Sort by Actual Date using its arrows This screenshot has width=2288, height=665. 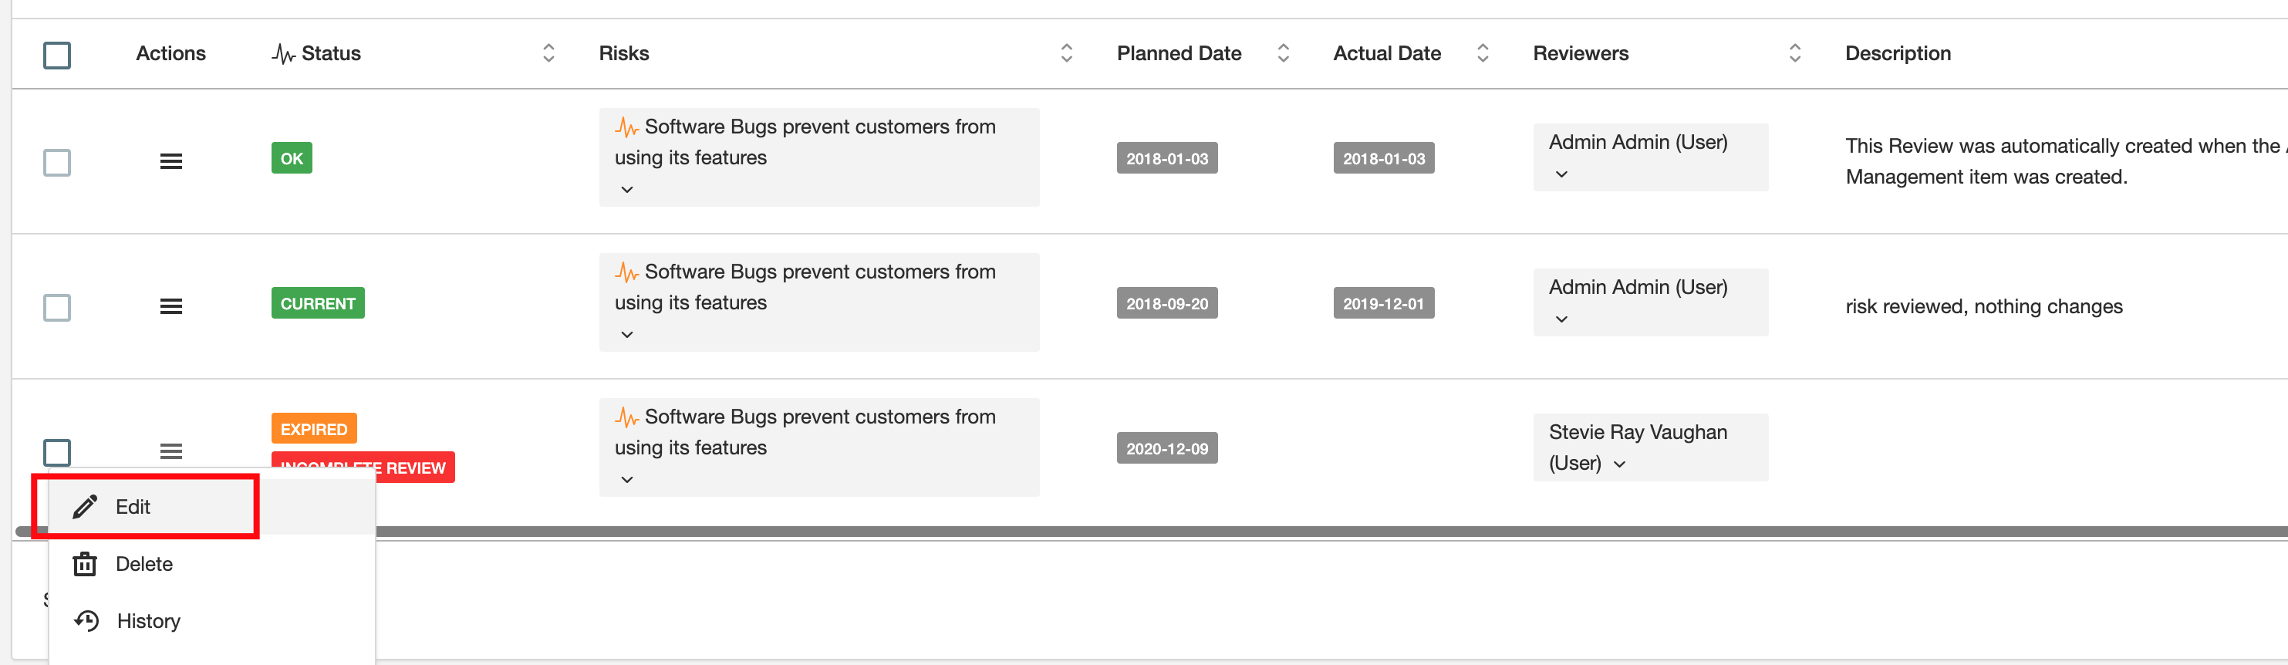(x=1482, y=53)
